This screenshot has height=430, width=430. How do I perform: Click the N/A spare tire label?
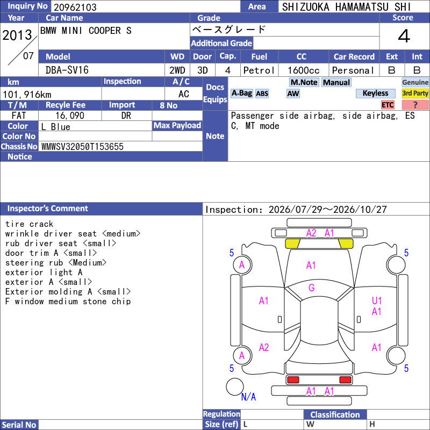pos(248,397)
